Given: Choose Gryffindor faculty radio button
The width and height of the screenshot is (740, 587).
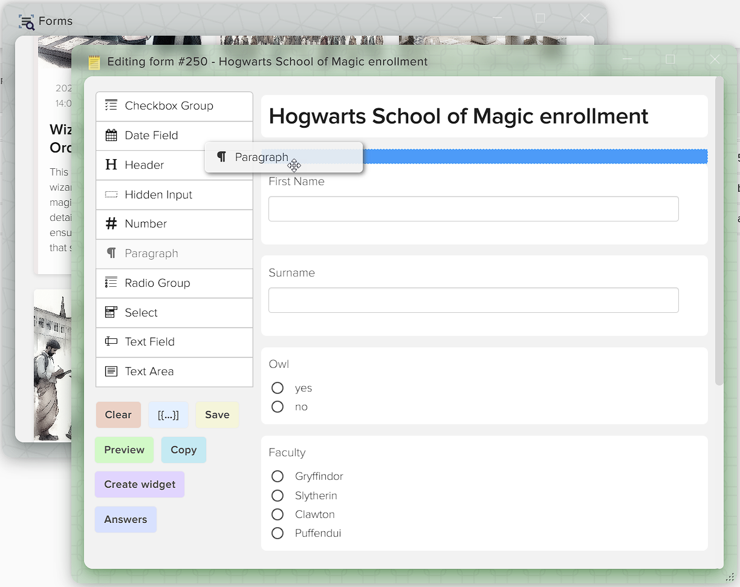Looking at the screenshot, I should [277, 476].
